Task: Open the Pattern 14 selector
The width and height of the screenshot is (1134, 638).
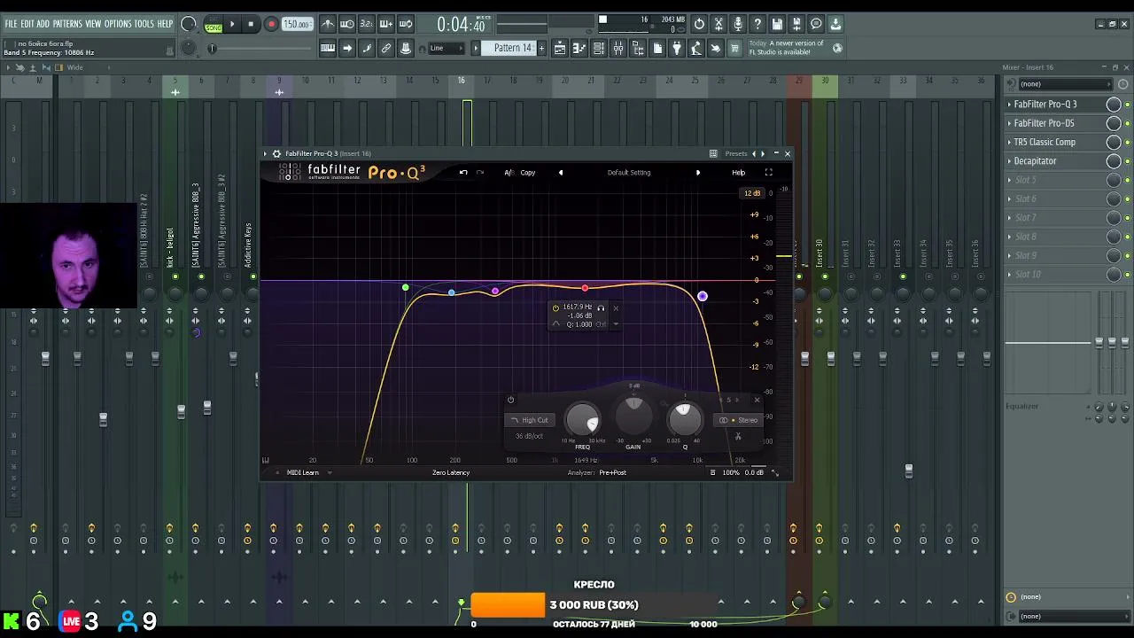Action: click(513, 49)
